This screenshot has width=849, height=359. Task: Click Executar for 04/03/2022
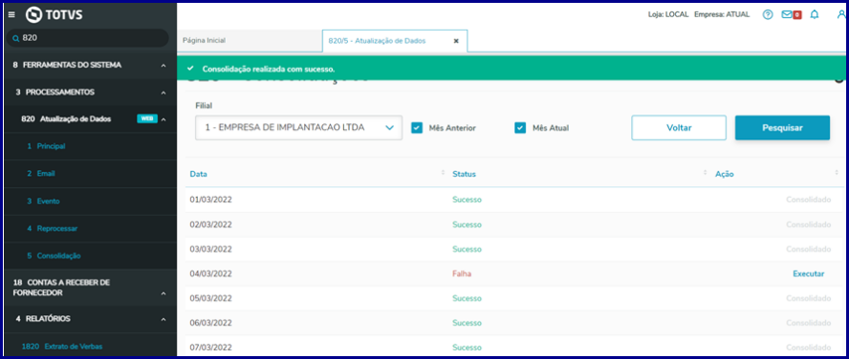(x=809, y=274)
